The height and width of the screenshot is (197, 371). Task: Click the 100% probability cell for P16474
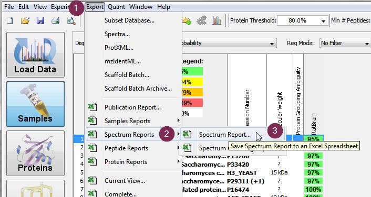(314, 190)
